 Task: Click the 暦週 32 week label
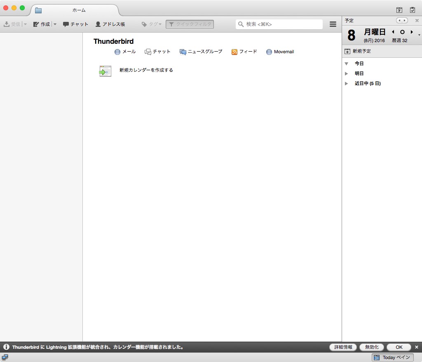[x=400, y=40]
